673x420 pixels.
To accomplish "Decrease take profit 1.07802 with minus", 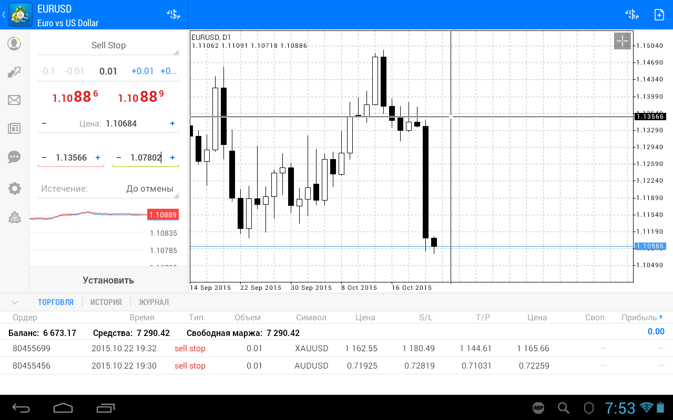I will (x=118, y=157).
